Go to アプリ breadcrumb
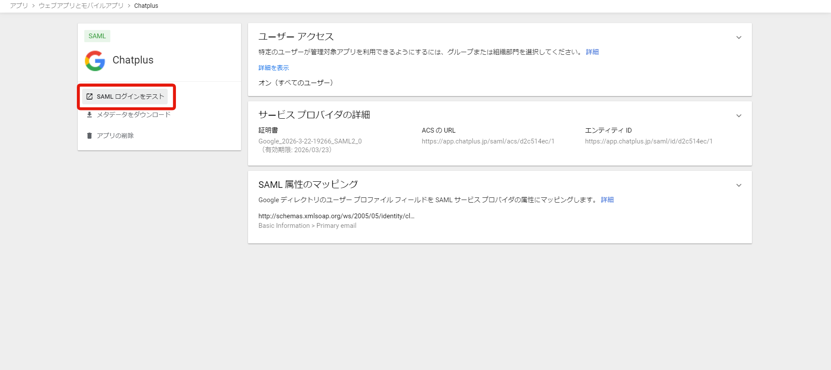The height and width of the screenshot is (370, 831). click(19, 6)
